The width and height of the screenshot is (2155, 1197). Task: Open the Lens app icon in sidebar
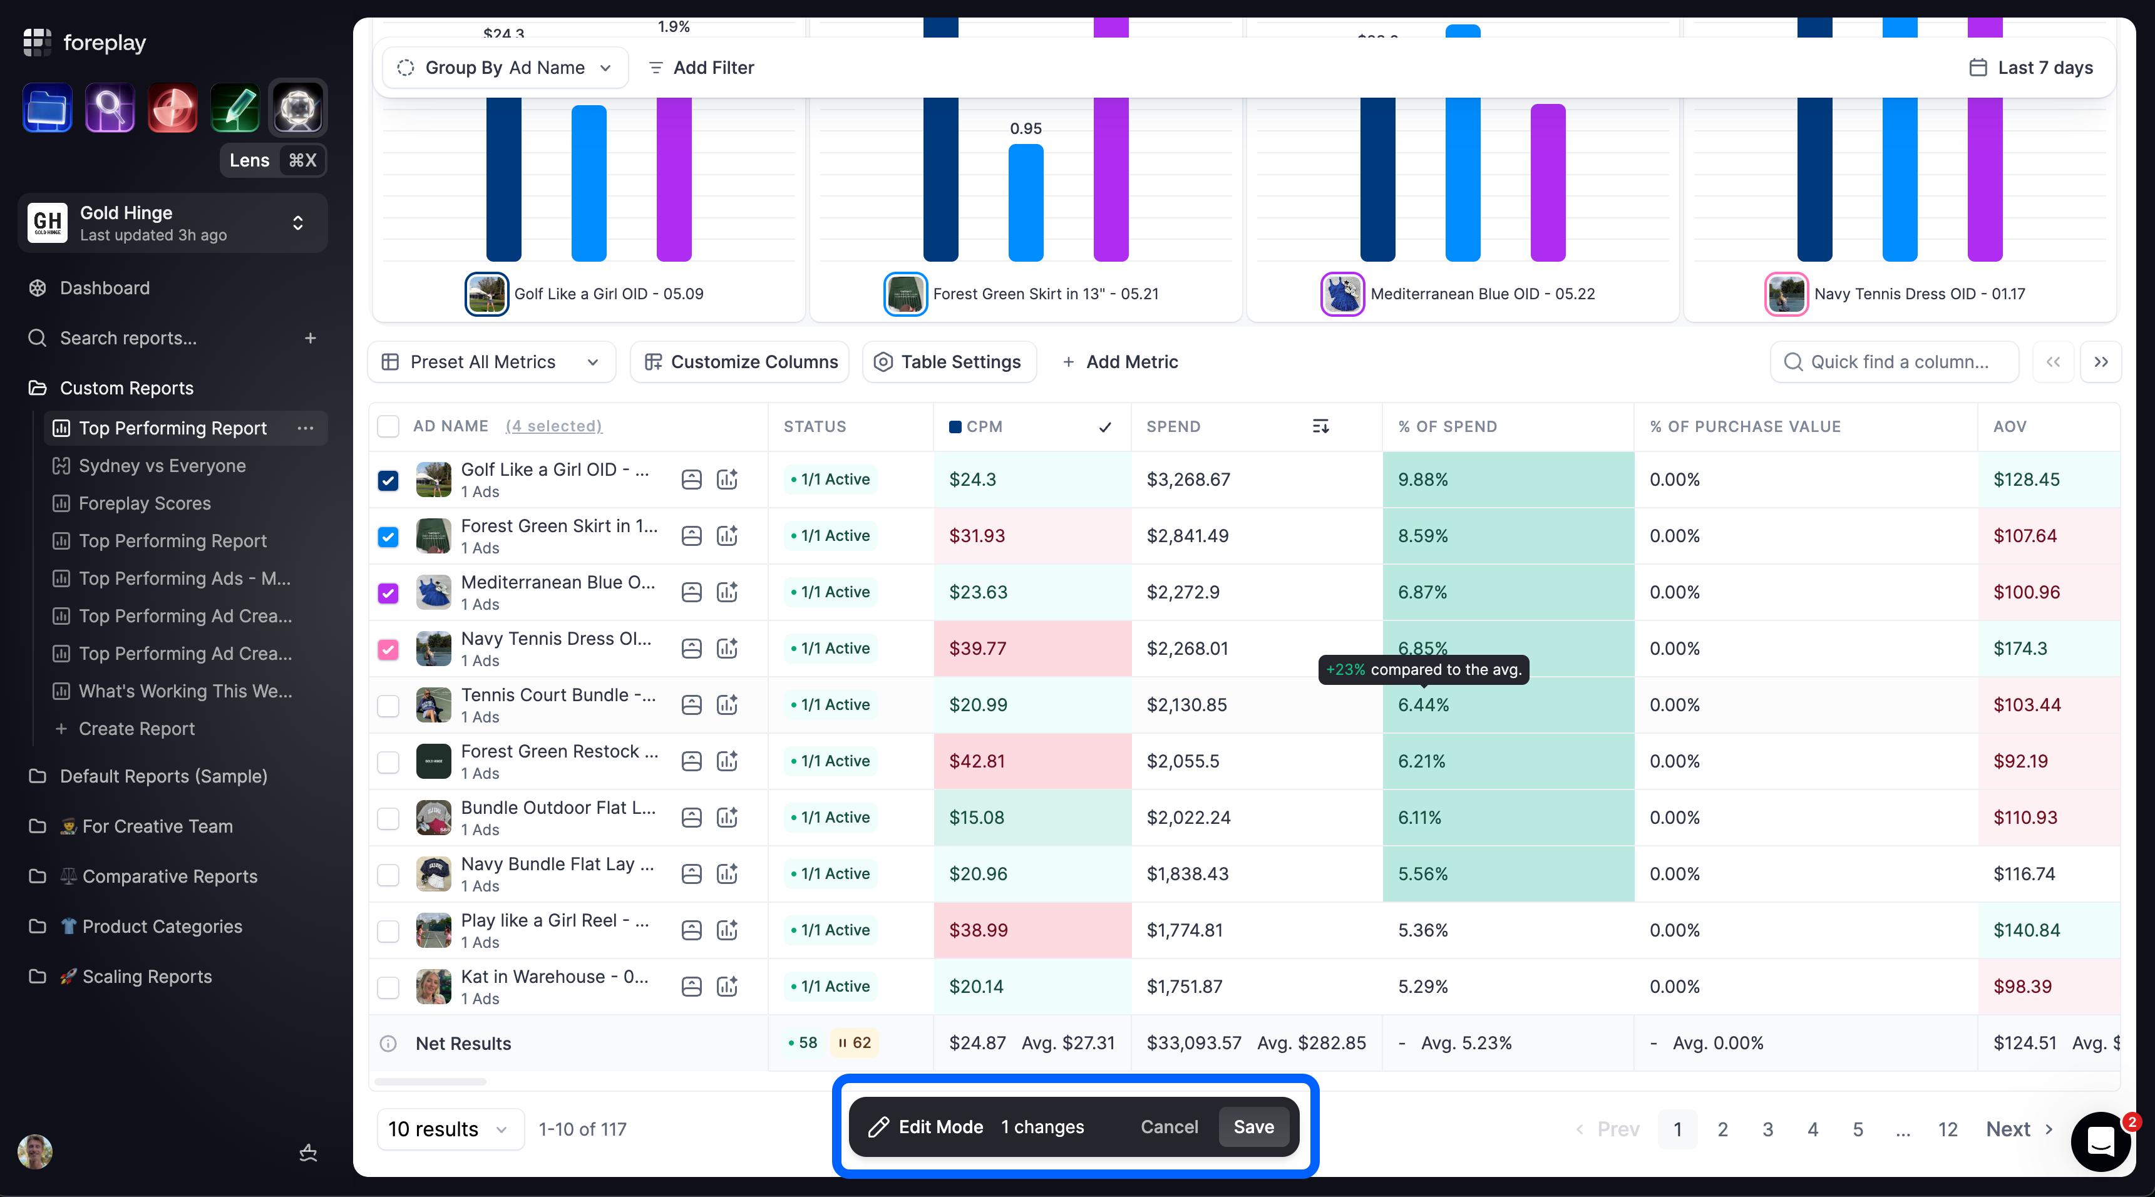click(x=298, y=108)
